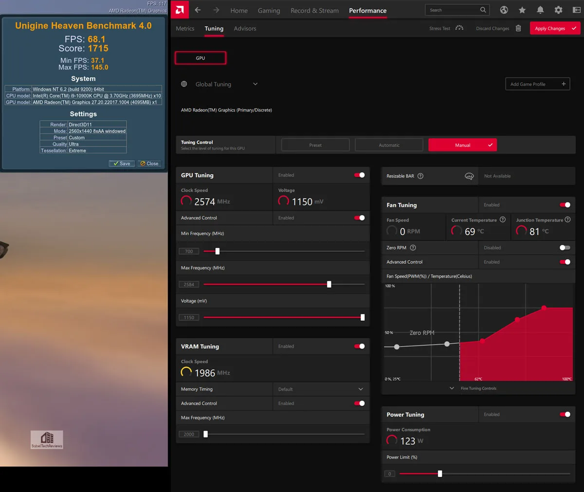The width and height of the screenshot is (584, 492).
Task: Click the VRAM Max Frequency value box 2000
Action: 189,434
